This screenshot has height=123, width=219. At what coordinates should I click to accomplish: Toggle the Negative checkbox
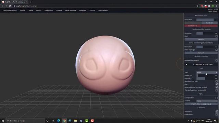(x=216, y=81)
